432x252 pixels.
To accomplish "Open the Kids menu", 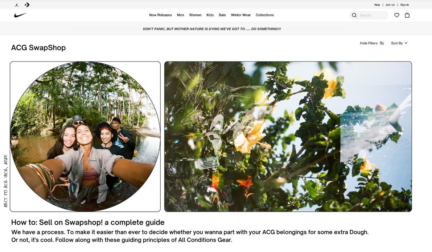I will coord(210,15).
